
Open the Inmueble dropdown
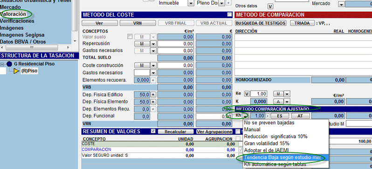click(x=191, y=3)
